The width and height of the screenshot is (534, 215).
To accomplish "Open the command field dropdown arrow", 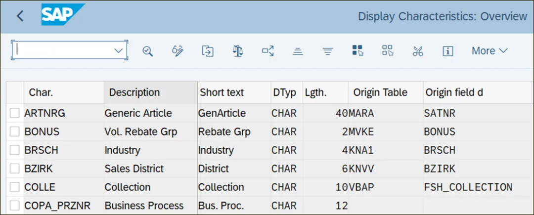I will 119,50.
